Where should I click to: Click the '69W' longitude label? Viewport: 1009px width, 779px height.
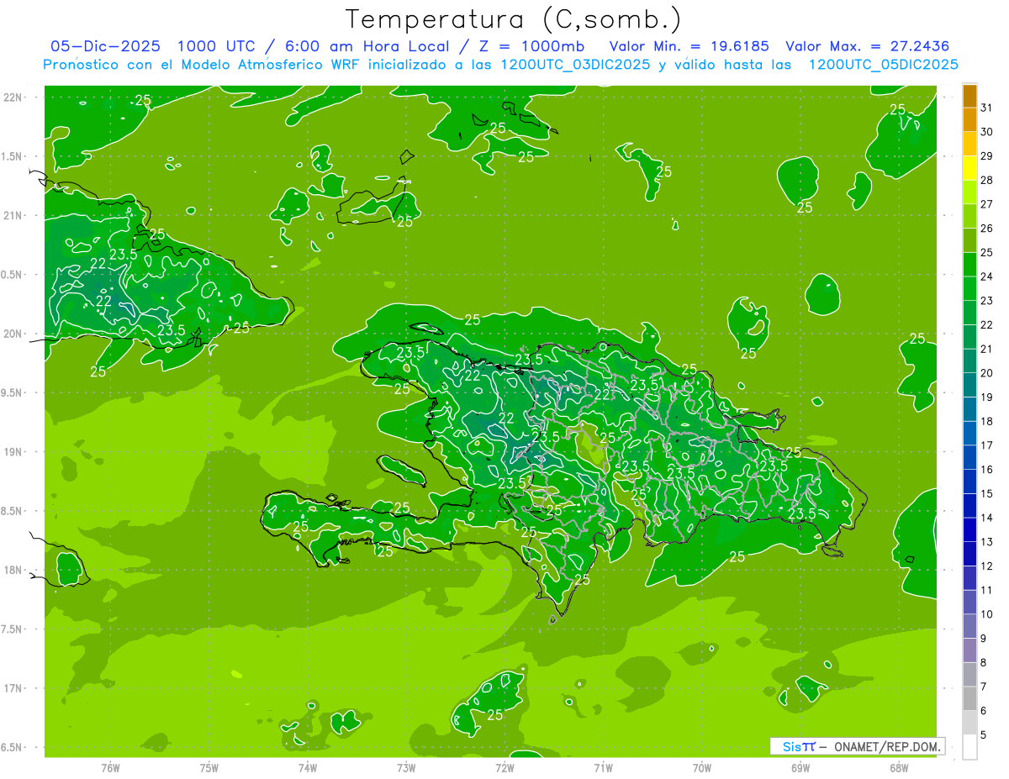800,768
